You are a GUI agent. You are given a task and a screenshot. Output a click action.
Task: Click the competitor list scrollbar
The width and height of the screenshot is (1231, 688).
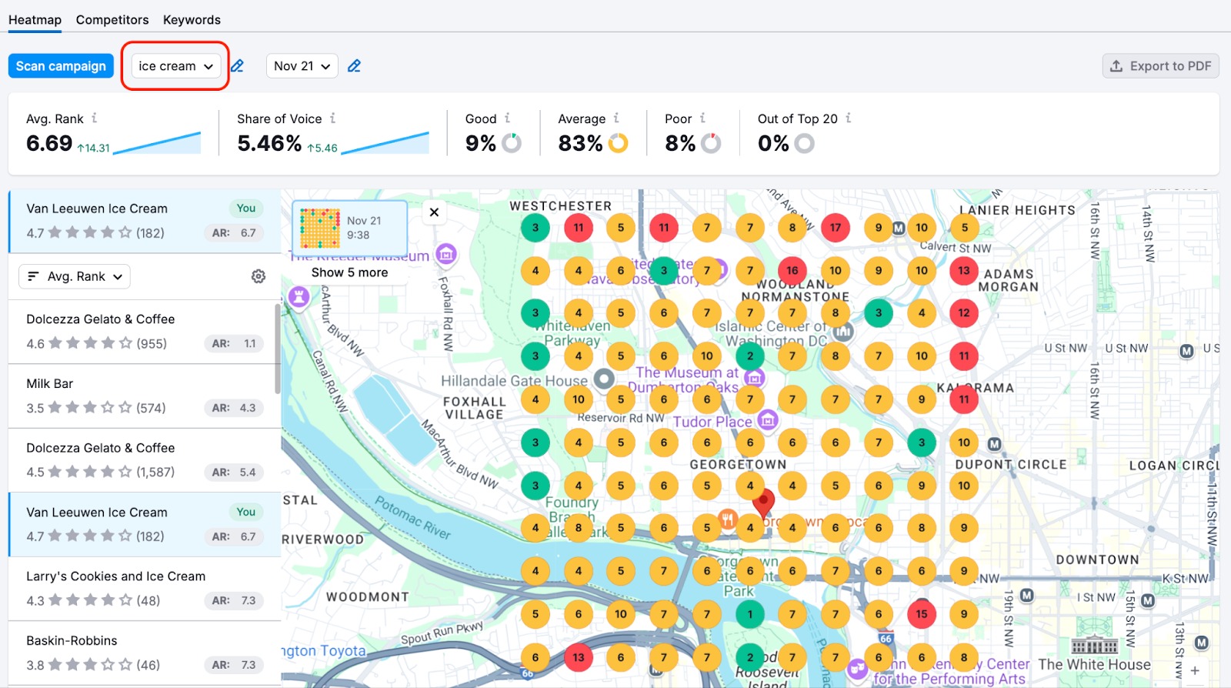tap(278, 348)
